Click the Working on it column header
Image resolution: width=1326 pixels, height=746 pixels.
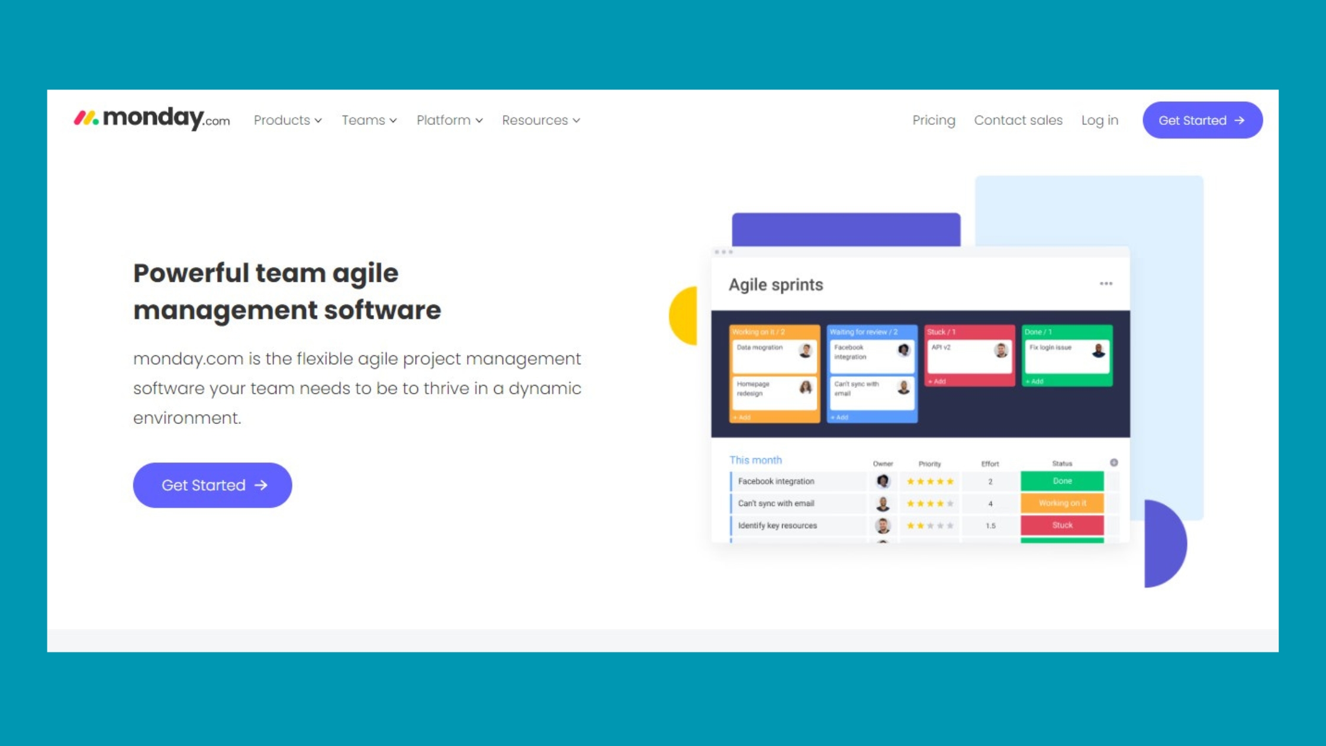pyautogui.click(x=759, y=332)
